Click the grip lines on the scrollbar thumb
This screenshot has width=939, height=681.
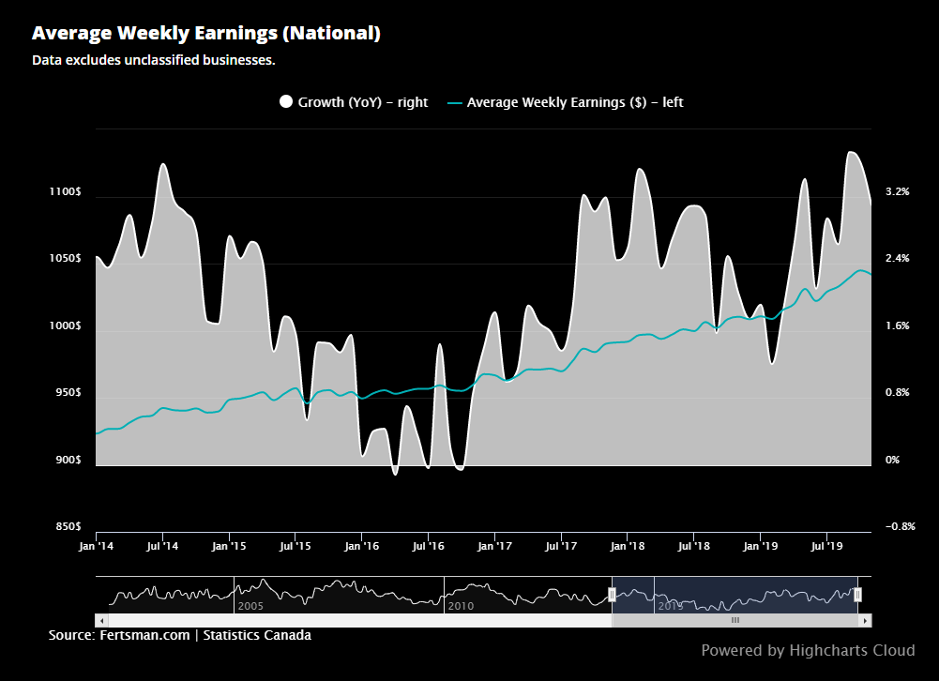click(x=735, y=621)
